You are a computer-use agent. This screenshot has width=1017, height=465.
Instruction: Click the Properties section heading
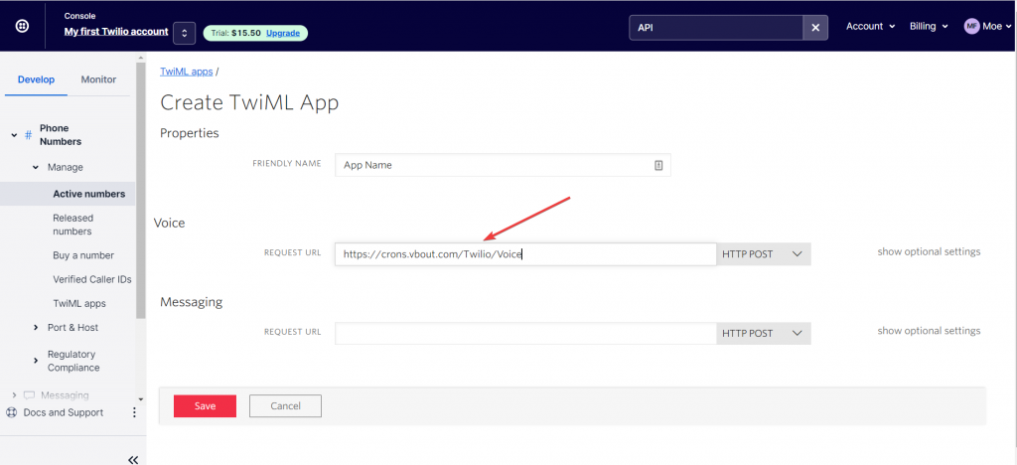(x=190, y=133)
